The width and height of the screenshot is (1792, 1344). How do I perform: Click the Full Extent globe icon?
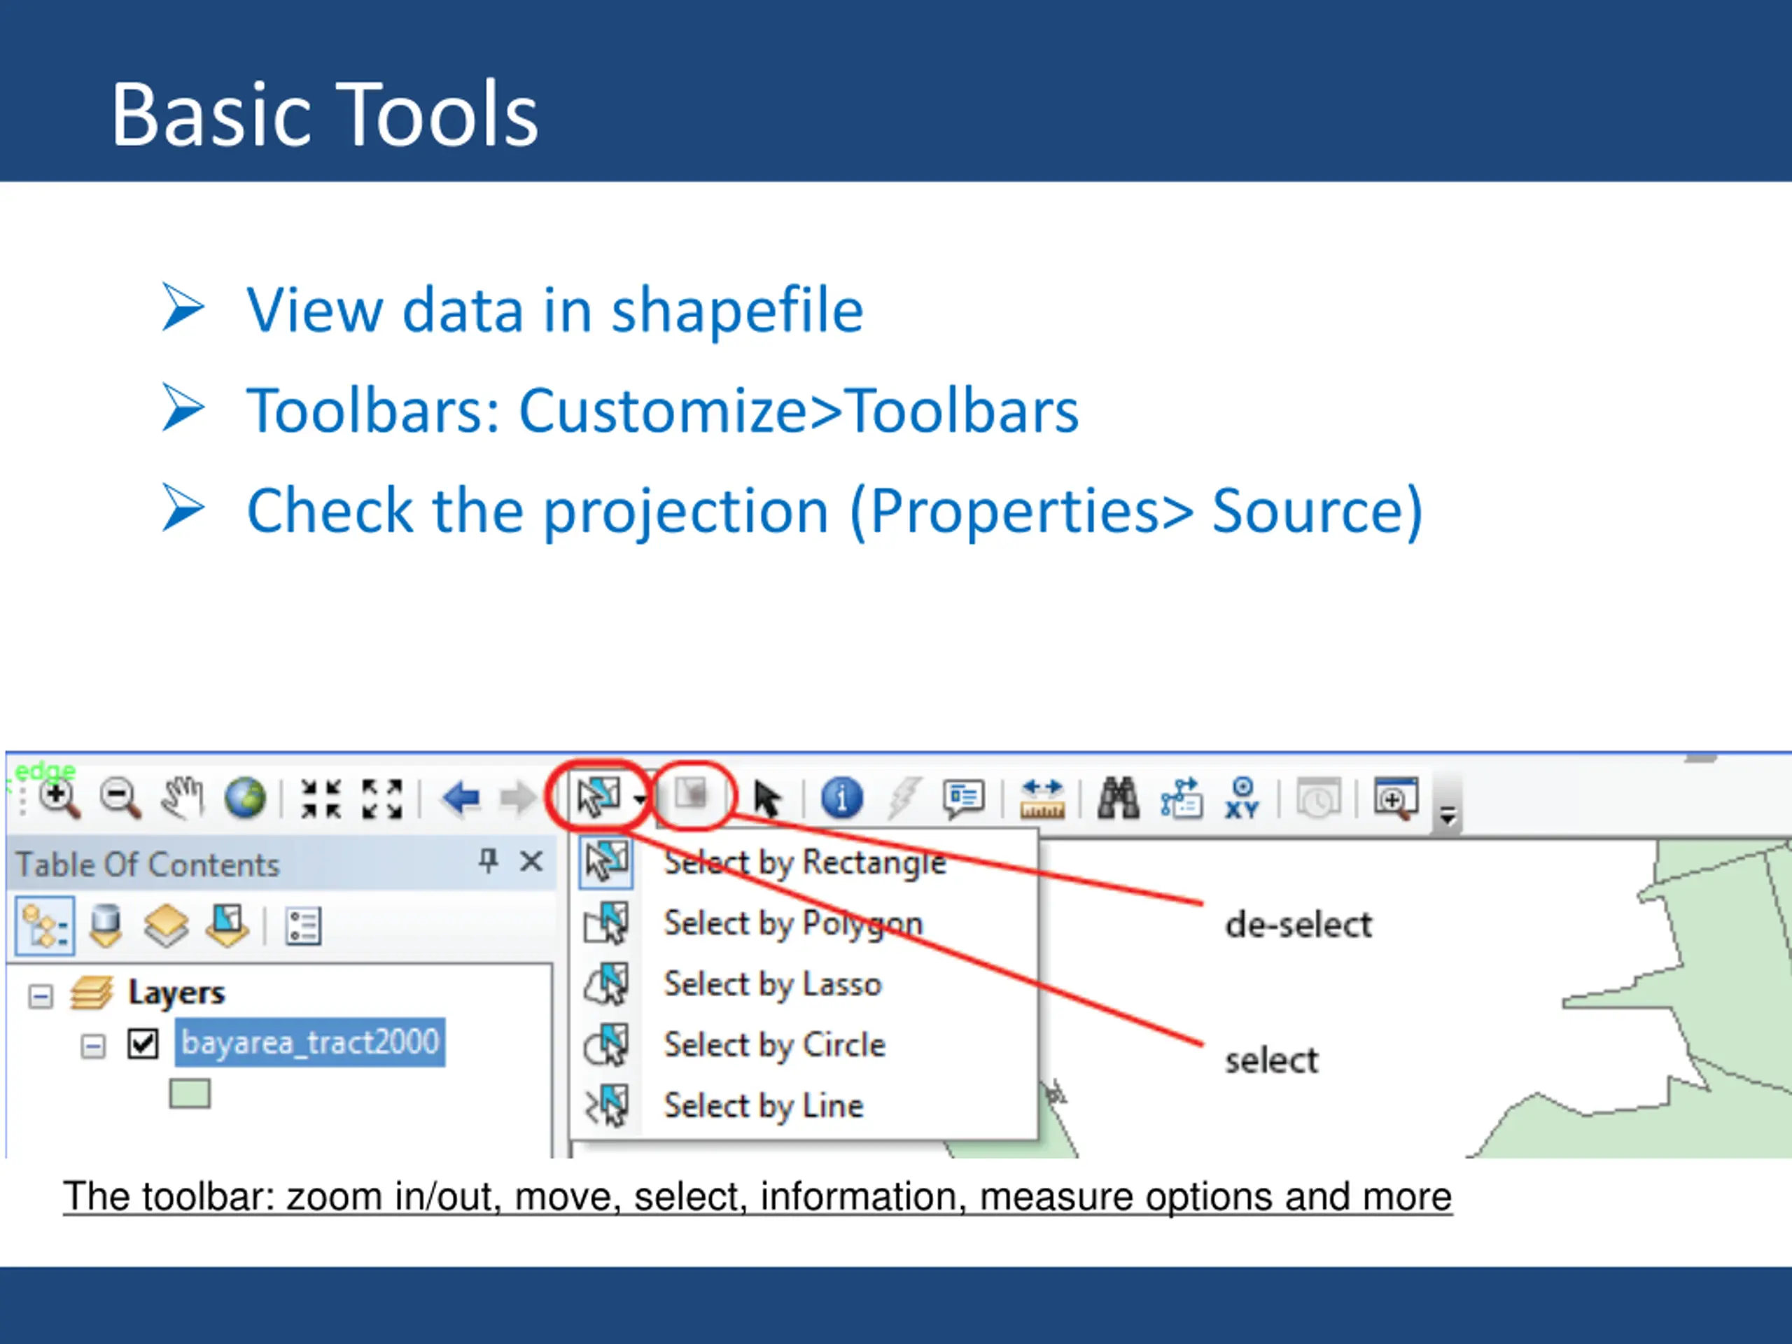point(245,798)
